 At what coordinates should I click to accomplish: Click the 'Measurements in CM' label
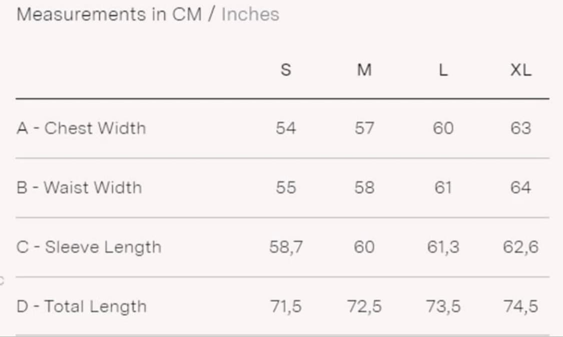[109, 14]
